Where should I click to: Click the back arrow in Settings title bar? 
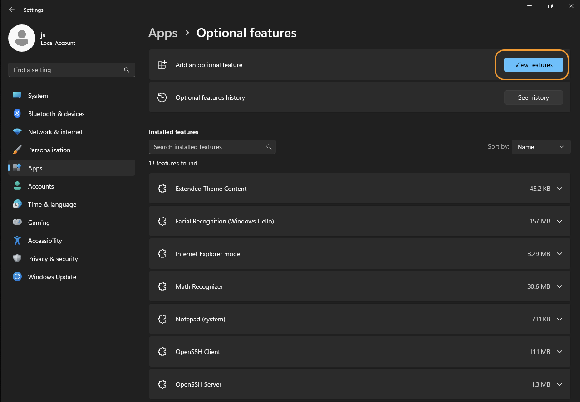pyautogui.click(x=12, y=10)
